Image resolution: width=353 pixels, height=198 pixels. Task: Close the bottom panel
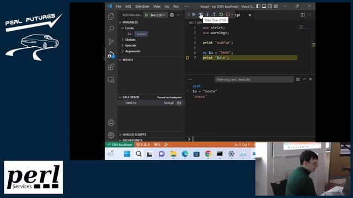tap(311, 79)
